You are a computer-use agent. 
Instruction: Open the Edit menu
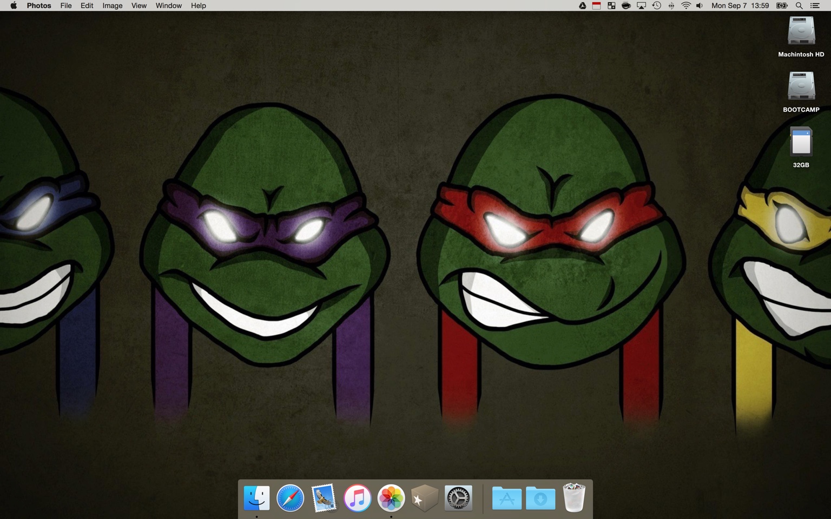(x=87, y=5)
